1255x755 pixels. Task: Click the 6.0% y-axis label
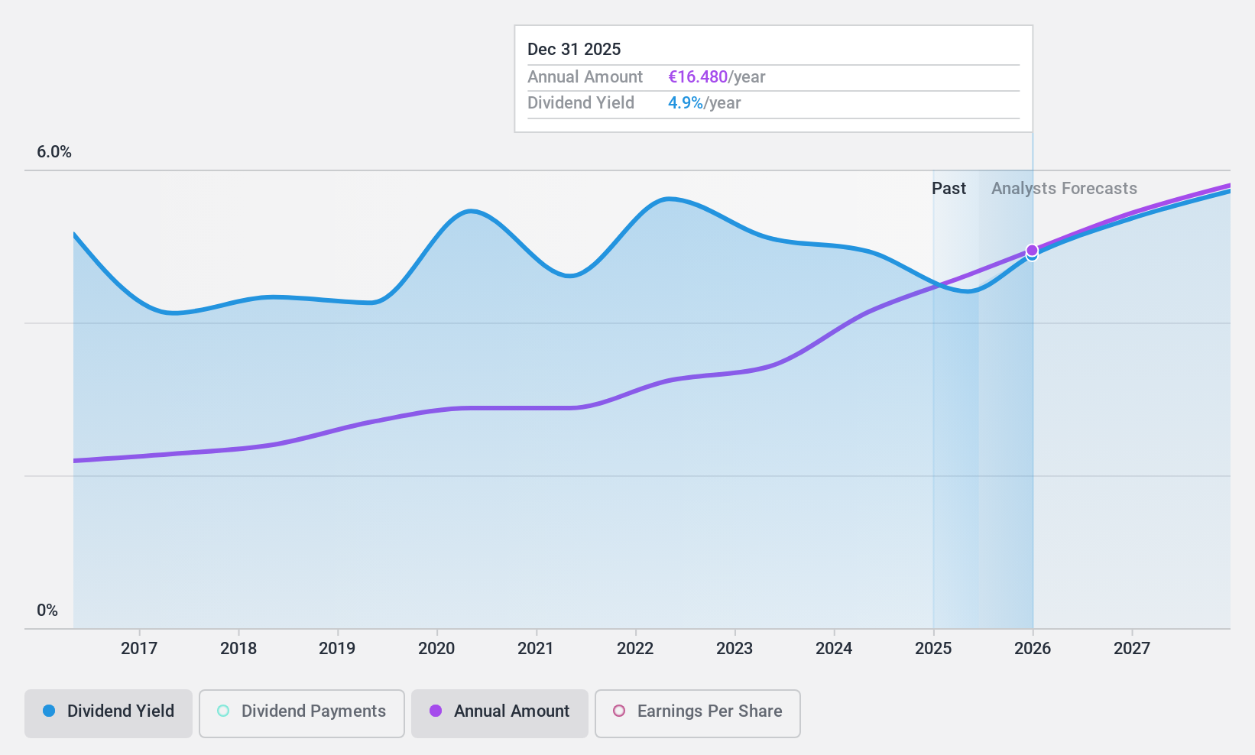pyautogui.click(x=54, y=152)
